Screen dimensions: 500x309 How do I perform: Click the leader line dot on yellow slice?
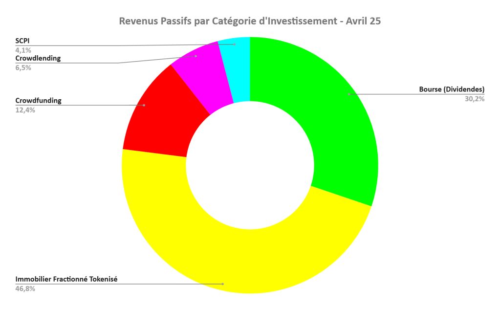tap(223, 284)
